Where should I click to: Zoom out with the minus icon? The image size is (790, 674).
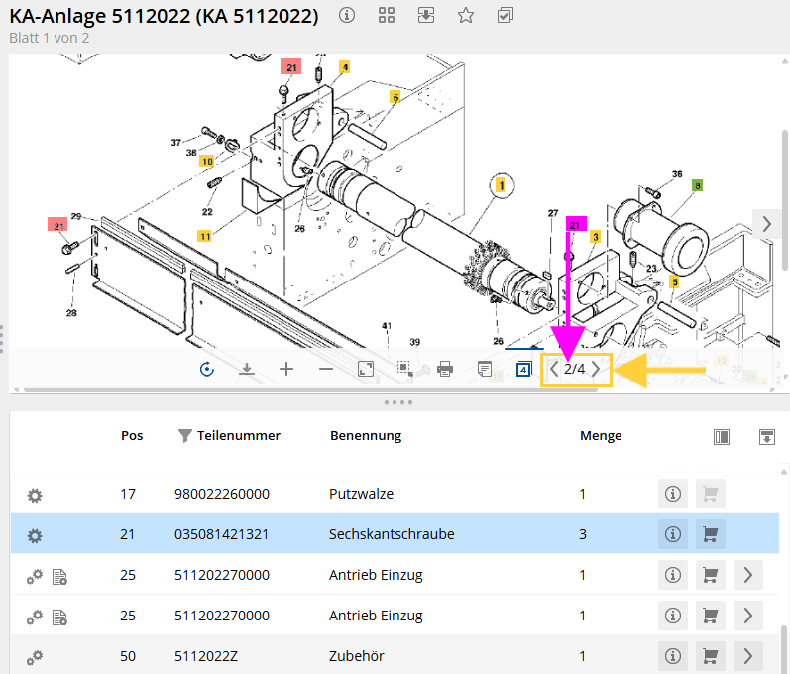point(326,369)
